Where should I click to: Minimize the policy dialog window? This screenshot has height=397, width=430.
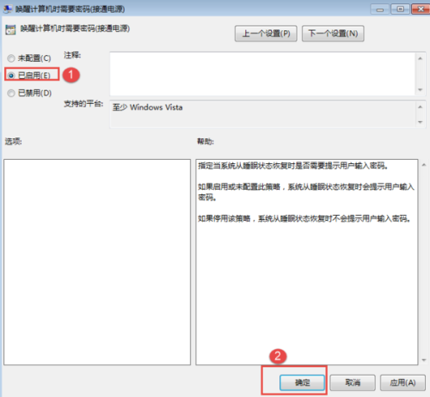[x=380, y=9]
